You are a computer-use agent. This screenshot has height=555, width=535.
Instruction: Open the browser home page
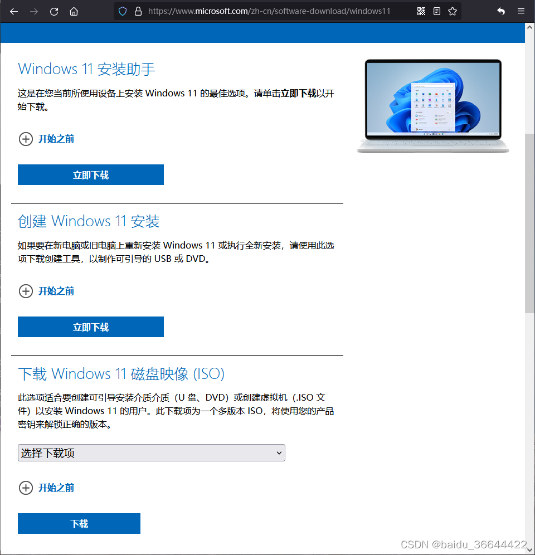point(74,11)
